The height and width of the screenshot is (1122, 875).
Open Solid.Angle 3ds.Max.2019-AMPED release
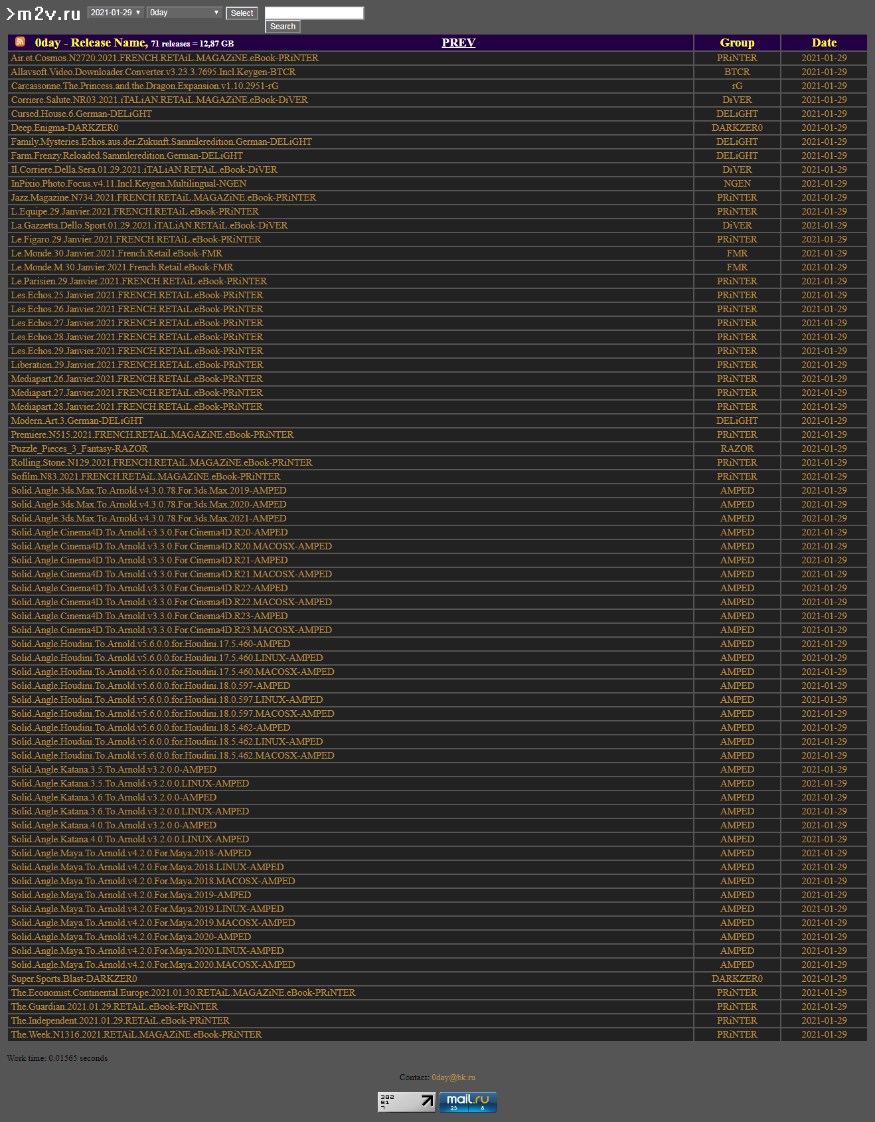(149, 490)
